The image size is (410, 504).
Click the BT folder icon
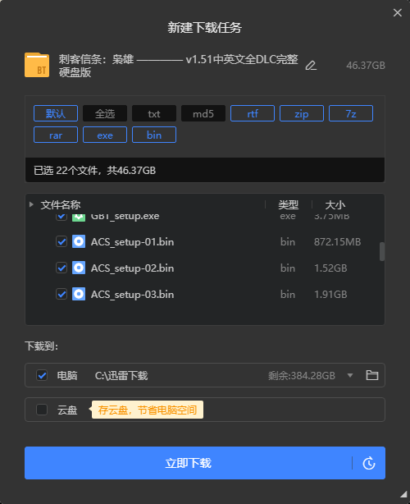(x=37, y=65)
